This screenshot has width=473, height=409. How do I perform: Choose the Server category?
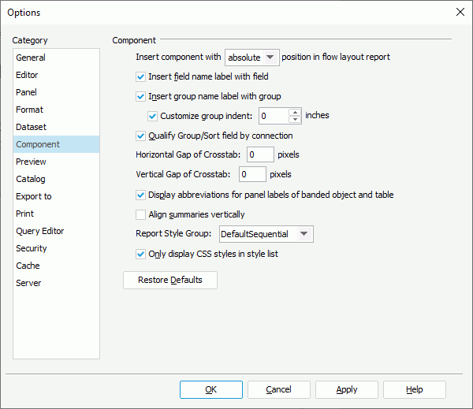tap(56, 283)
